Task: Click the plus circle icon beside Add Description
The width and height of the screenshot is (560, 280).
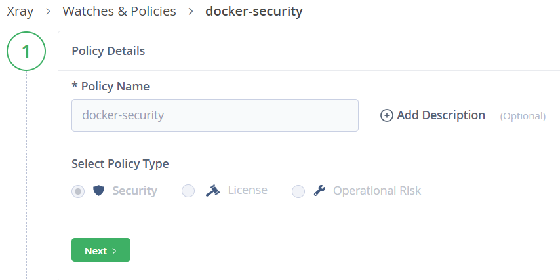Action: pos(386,115)
